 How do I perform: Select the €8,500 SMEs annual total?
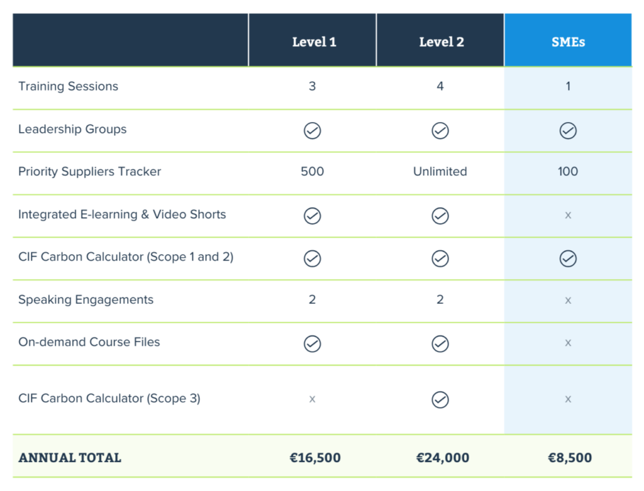(570, 457)
